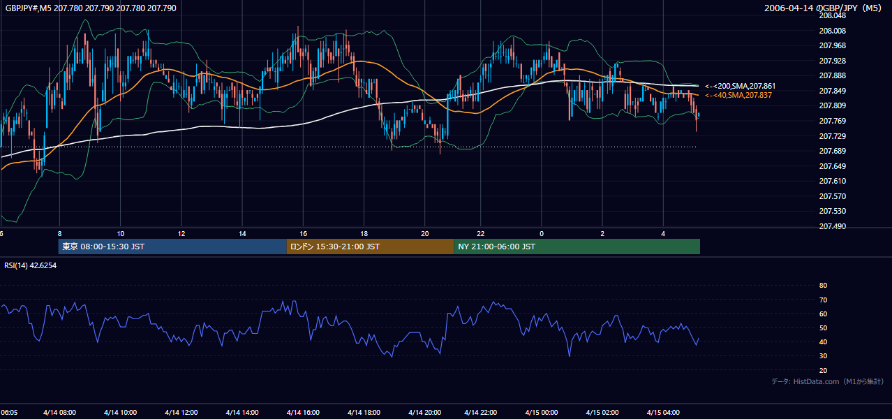Click price level 207.968 on the axis

[x=831, y=46]
